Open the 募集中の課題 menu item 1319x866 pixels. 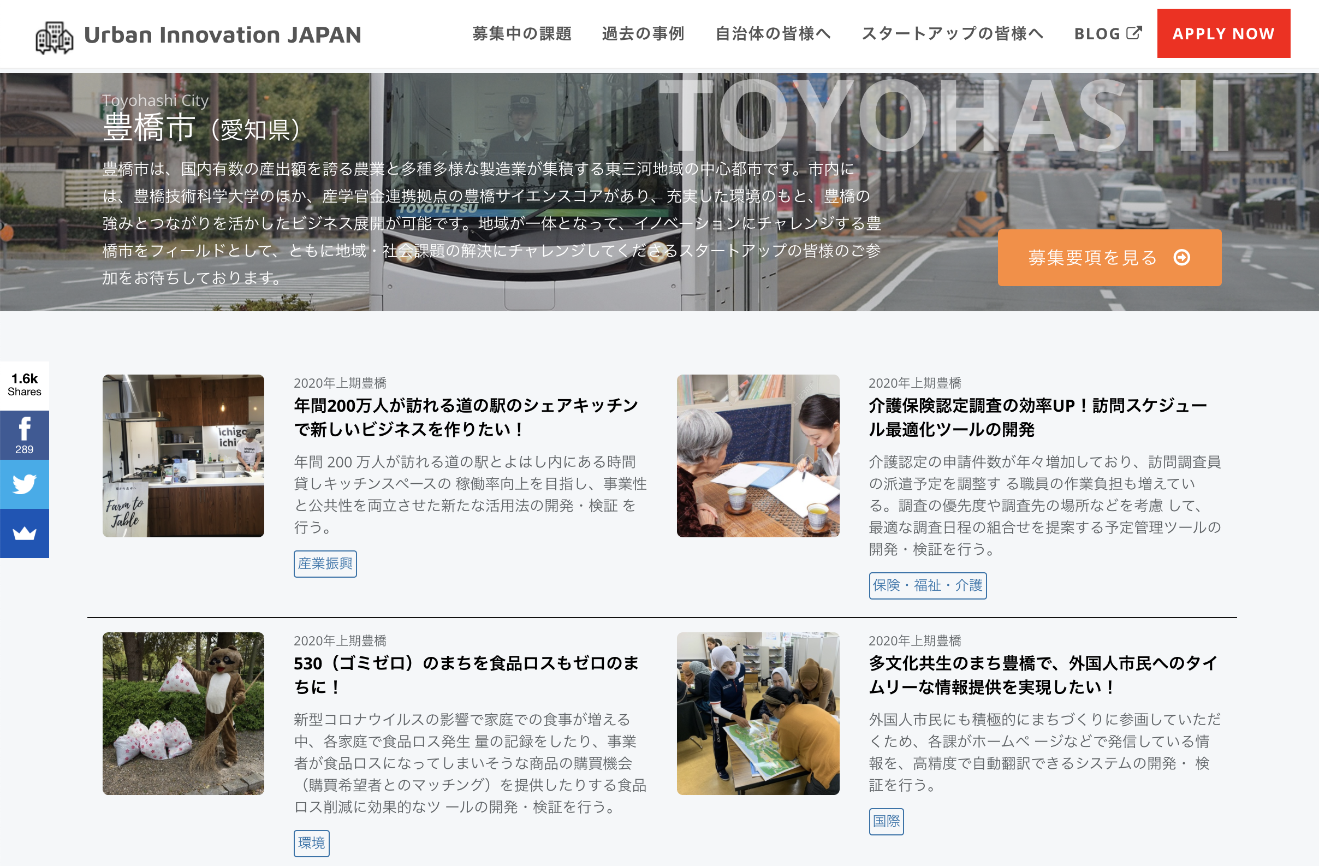521,34
